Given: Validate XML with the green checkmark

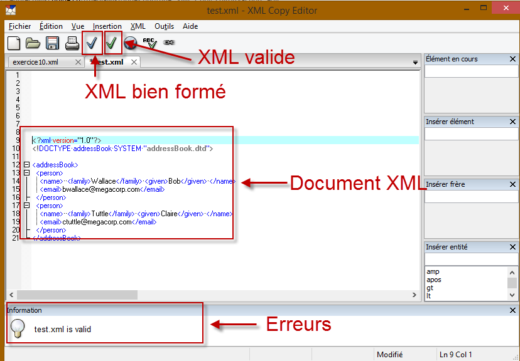Looking at the screenshot, I should (x=112, y=43).
